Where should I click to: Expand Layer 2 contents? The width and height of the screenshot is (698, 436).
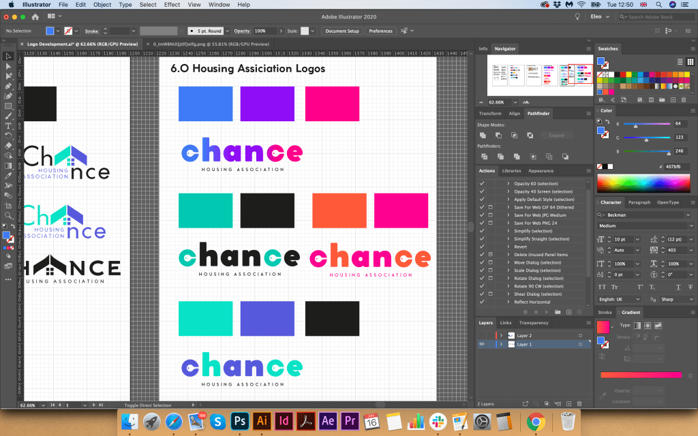click(501, 335)
